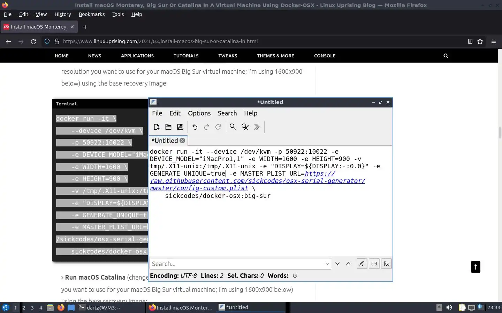Open Firefox History menu
Screen dimensions: 502x313
click(x=63, y=14)
